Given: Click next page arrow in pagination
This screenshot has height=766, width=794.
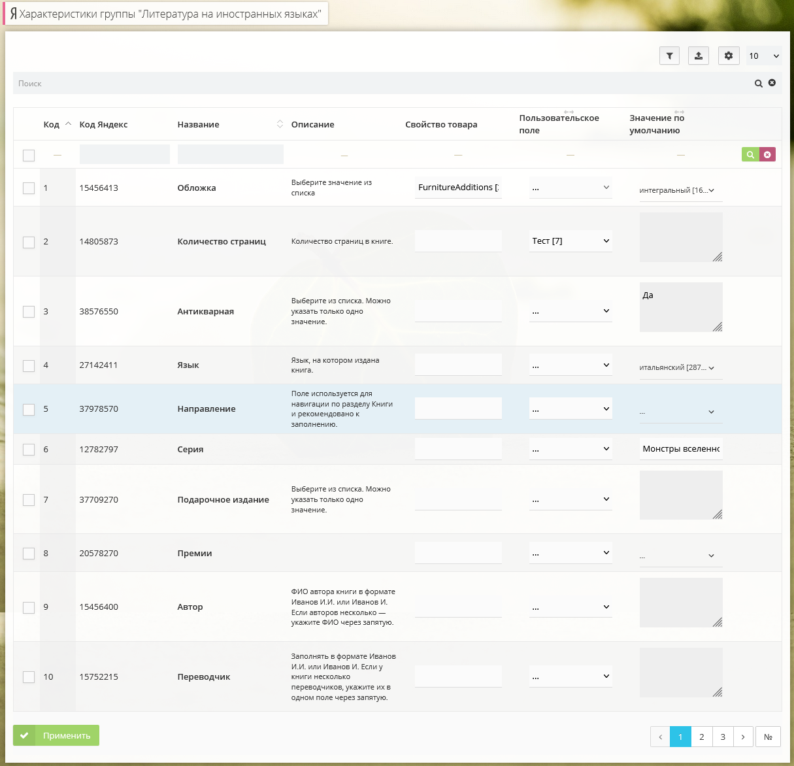Looking at the screenshot, I should coord(743,737).
